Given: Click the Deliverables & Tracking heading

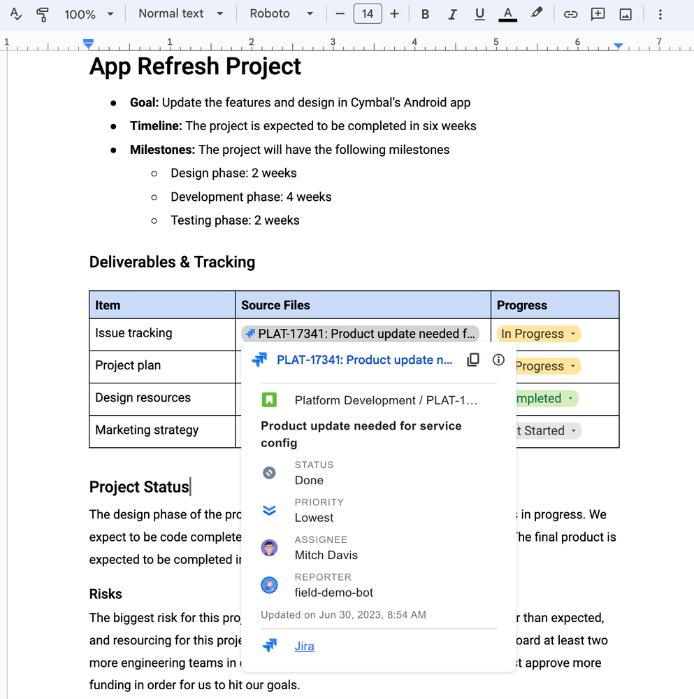Looking at the screenshot, I should 172,262.
